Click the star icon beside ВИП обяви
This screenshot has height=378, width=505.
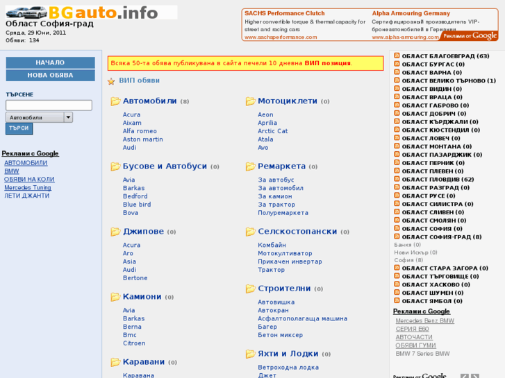111,81
